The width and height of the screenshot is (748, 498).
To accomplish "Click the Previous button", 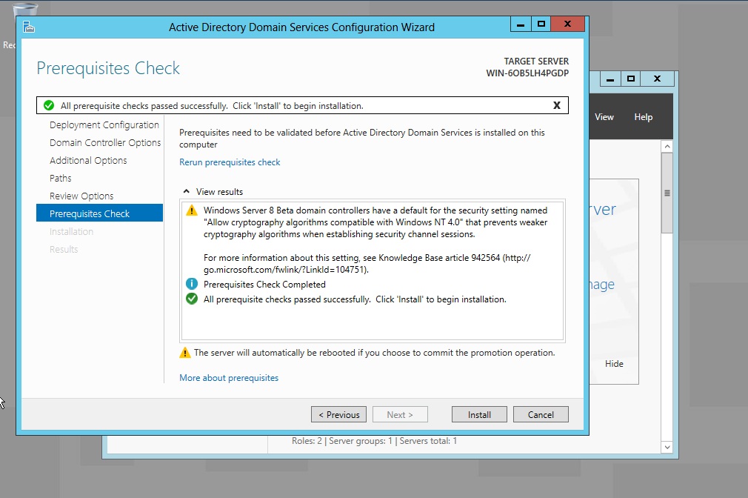I will 338,414.
